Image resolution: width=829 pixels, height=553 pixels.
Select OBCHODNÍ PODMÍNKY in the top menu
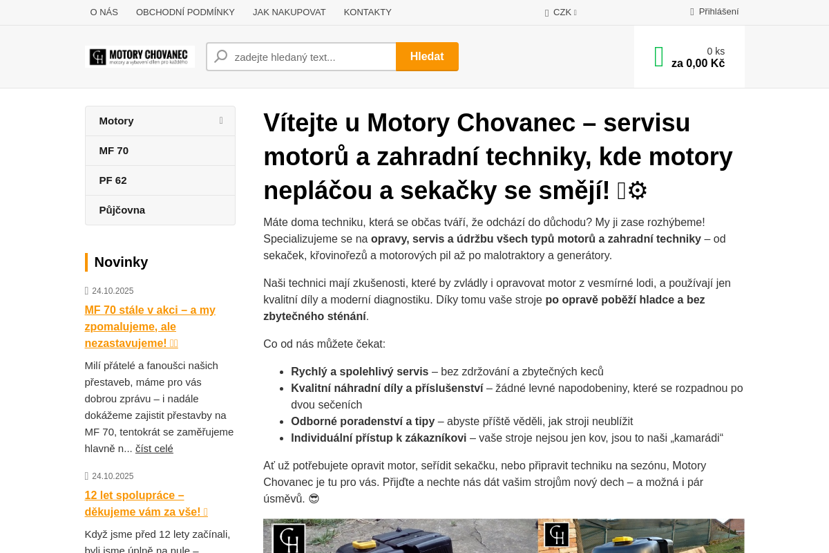185,12
